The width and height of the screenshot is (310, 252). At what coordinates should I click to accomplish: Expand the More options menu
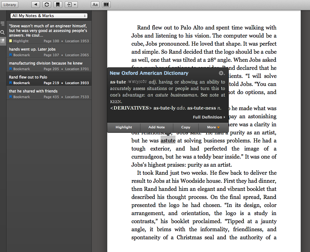tap(213, 127)
